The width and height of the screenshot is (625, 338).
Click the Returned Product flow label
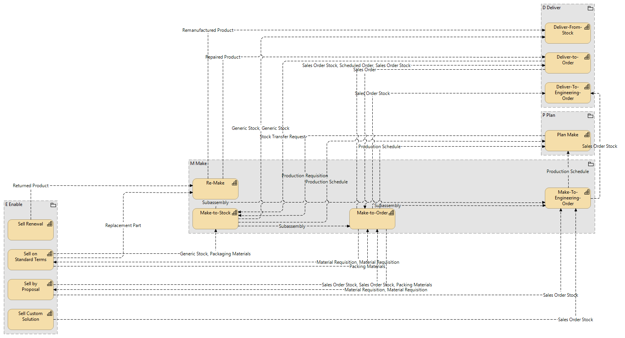[x=31, y=186]
